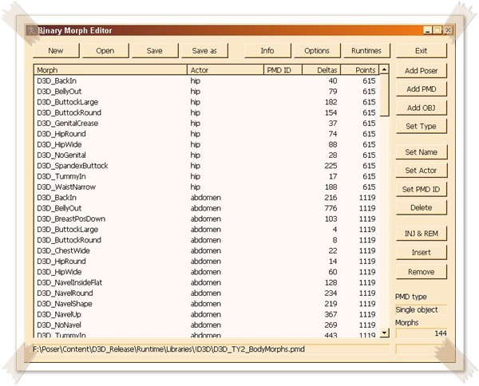This screenshot has width=479, height=386.
Task: Select the D3D_NoNavel row
Action: [x=207, y=325]
